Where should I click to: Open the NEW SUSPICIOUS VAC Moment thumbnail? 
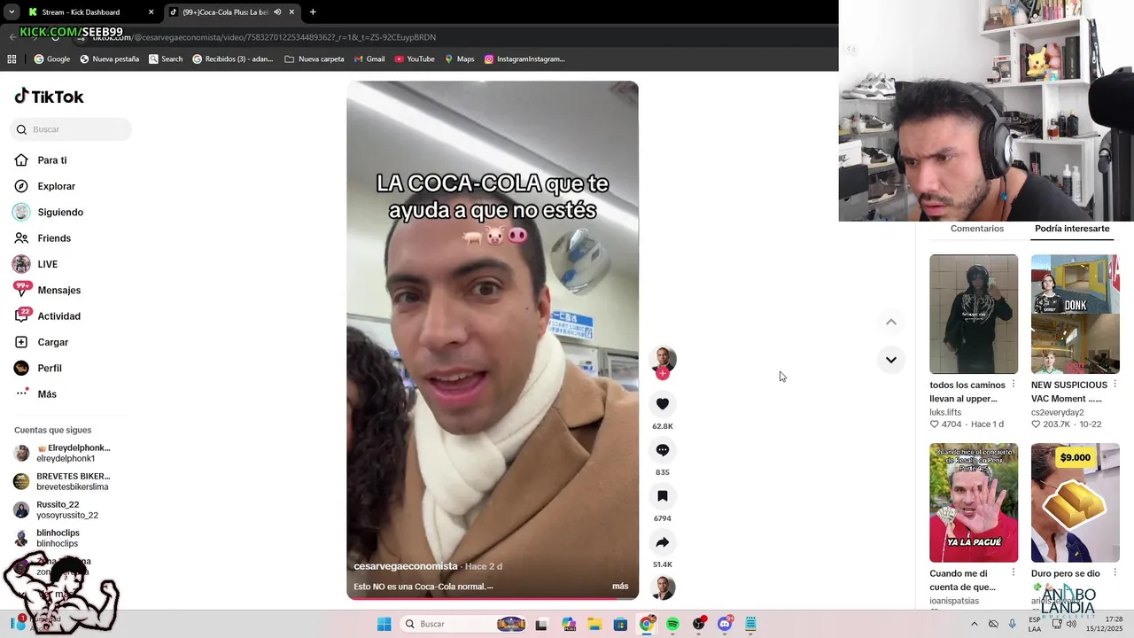[x=1076, y=314]
